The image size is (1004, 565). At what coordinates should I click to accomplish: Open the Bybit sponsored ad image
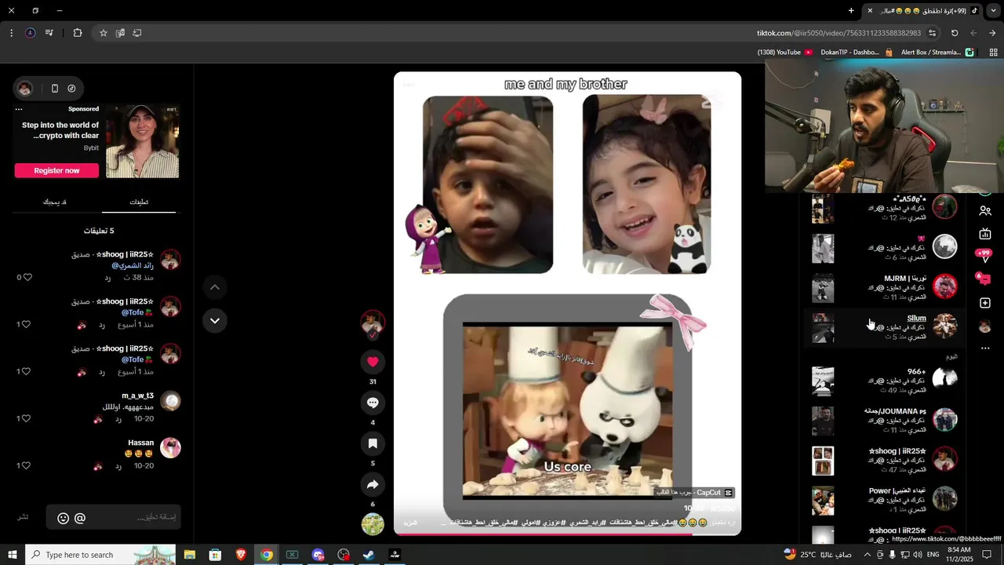pyautogui.click(x=142, y=142)
